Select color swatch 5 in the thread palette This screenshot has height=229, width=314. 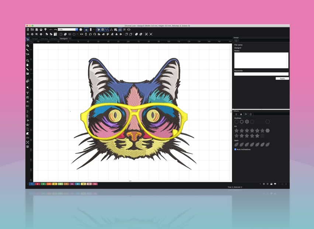tap(55, 183)
